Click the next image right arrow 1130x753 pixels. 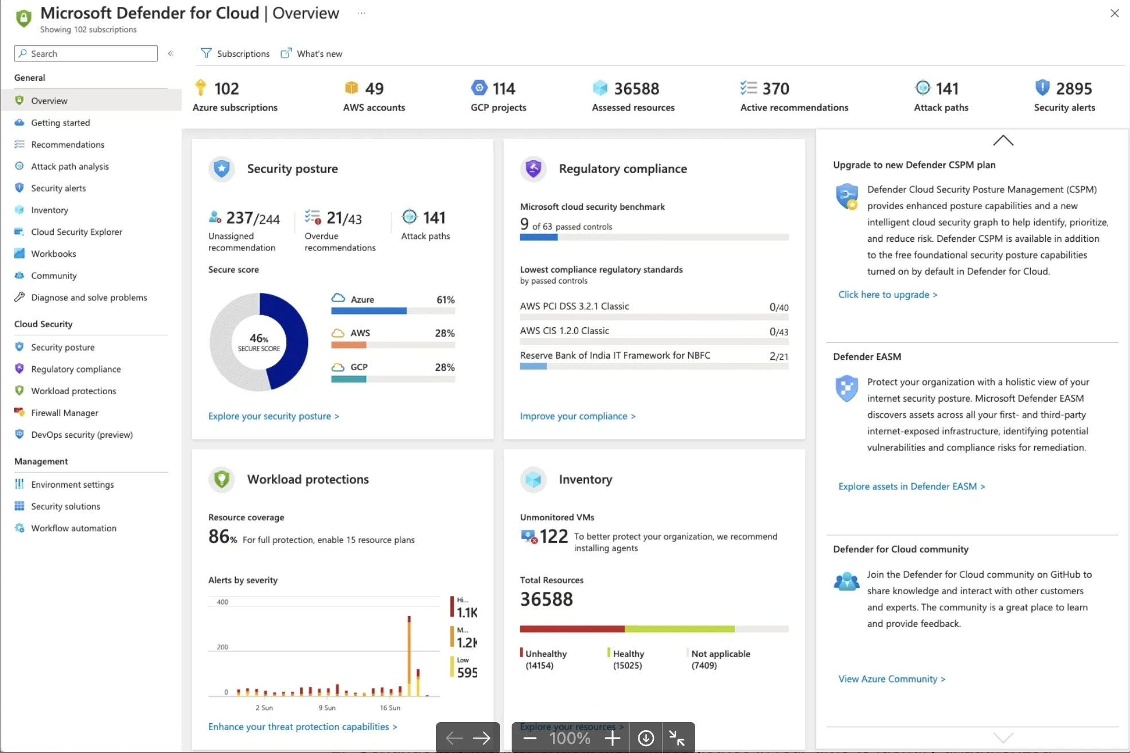[482, 738]
